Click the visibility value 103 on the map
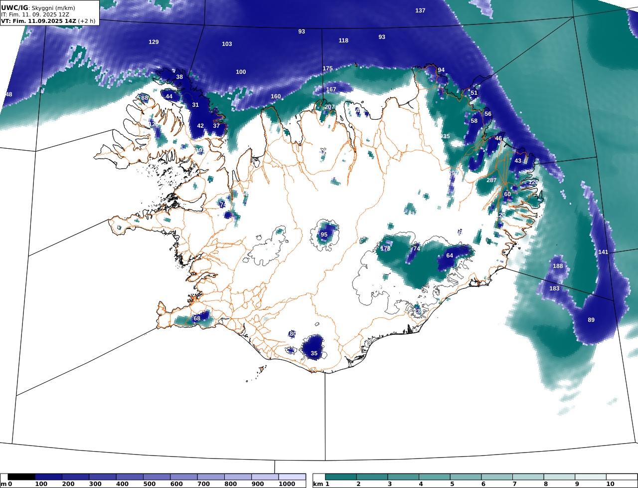The width and height of the screenshot is (638, 488). point(227,44)
